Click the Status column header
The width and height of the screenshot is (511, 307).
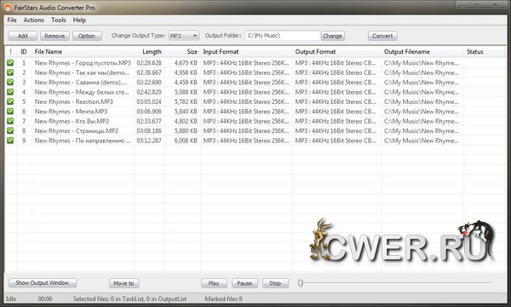[485, 51]
